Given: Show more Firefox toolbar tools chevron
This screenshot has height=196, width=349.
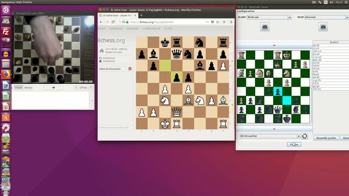Looking at the screenshot, I should click(x=224, y=22).
